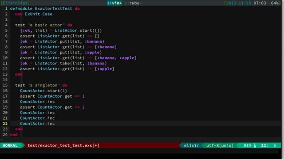
Task: Click the line number icon in statusline
Action: [255, 145]
